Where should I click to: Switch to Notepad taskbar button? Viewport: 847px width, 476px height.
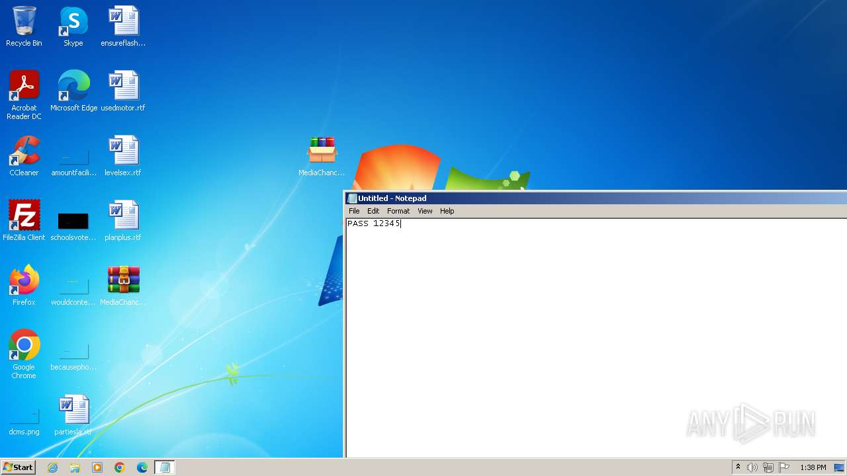tap(165, 467)
